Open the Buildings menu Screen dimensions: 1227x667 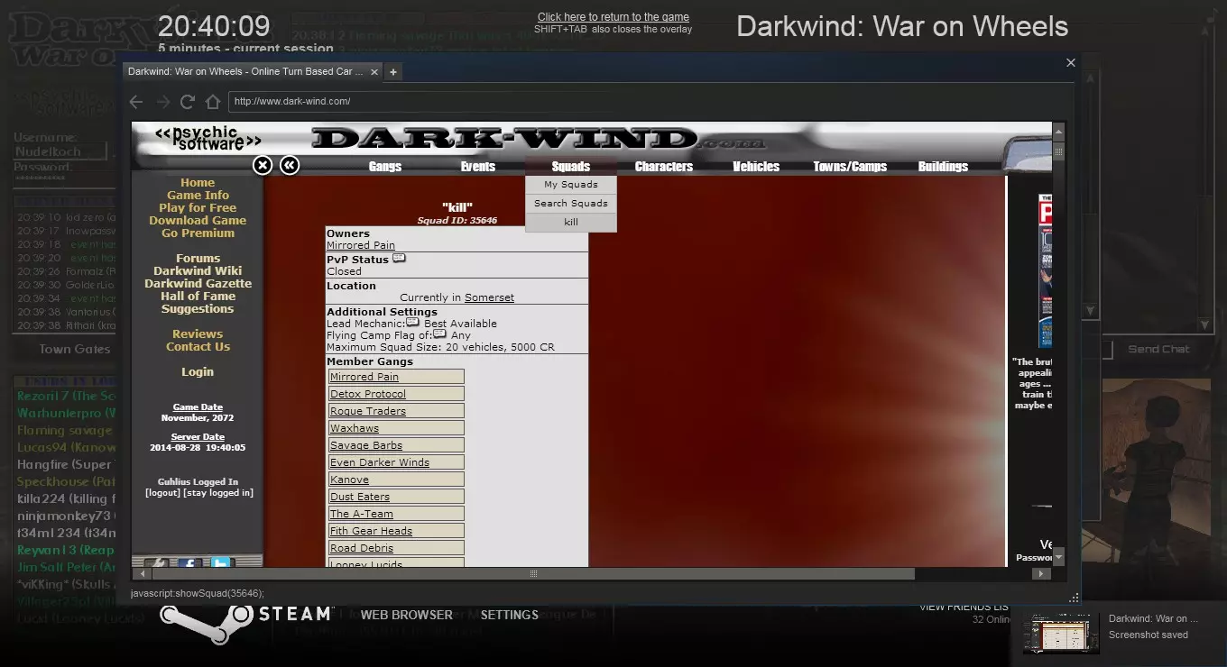coord(943,167)
